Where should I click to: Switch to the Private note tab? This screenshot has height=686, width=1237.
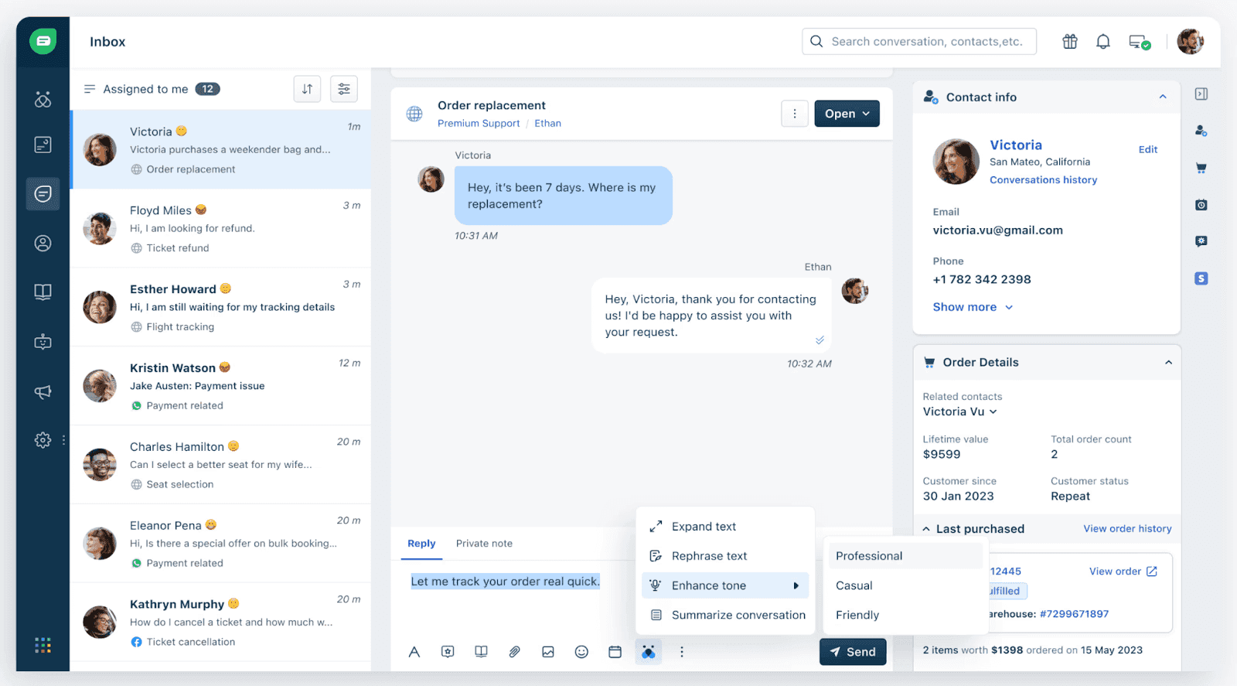tap(484, 544)
